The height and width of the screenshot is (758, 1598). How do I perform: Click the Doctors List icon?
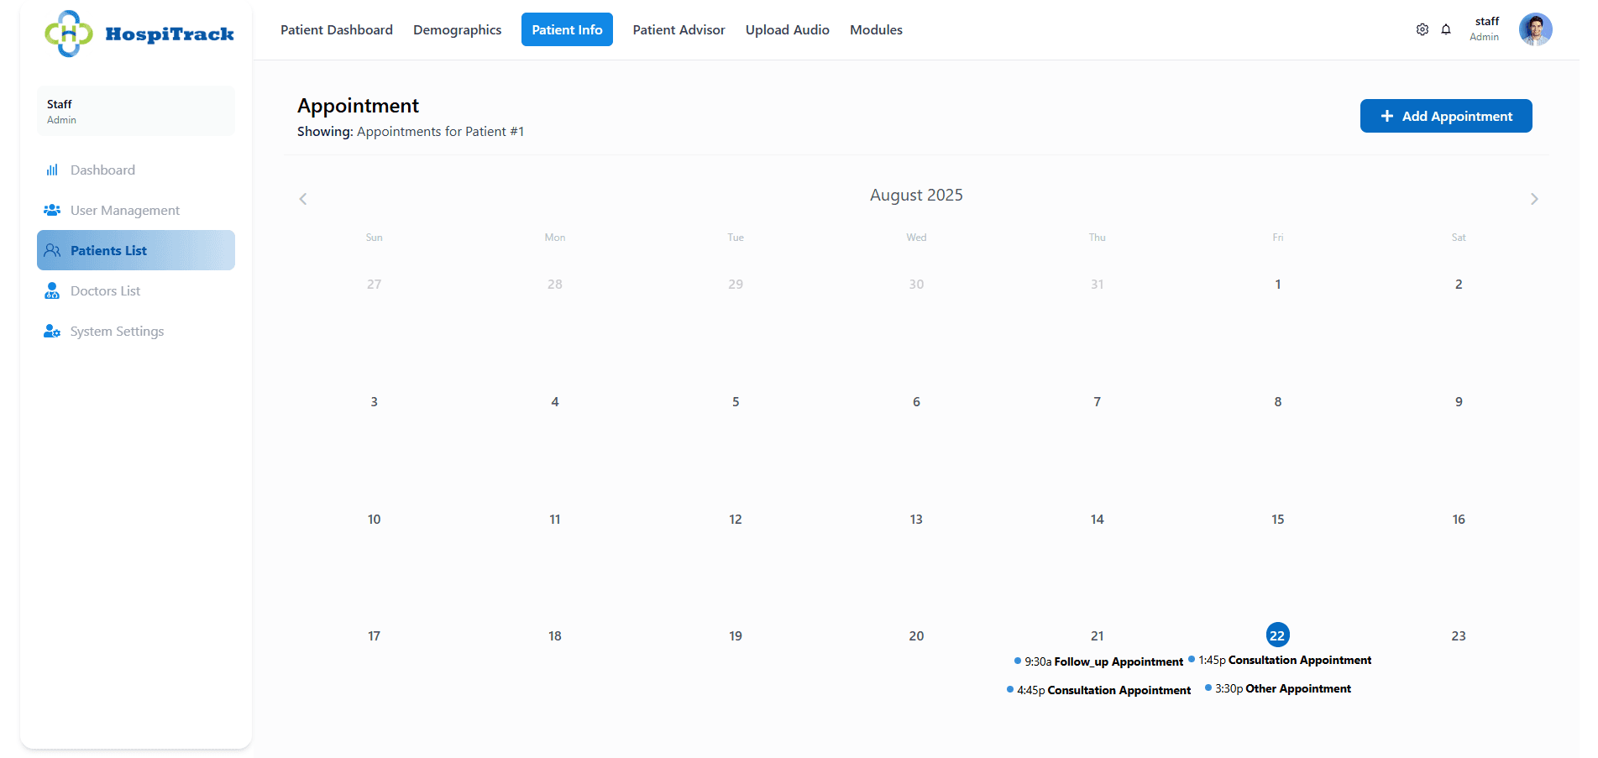52,291
